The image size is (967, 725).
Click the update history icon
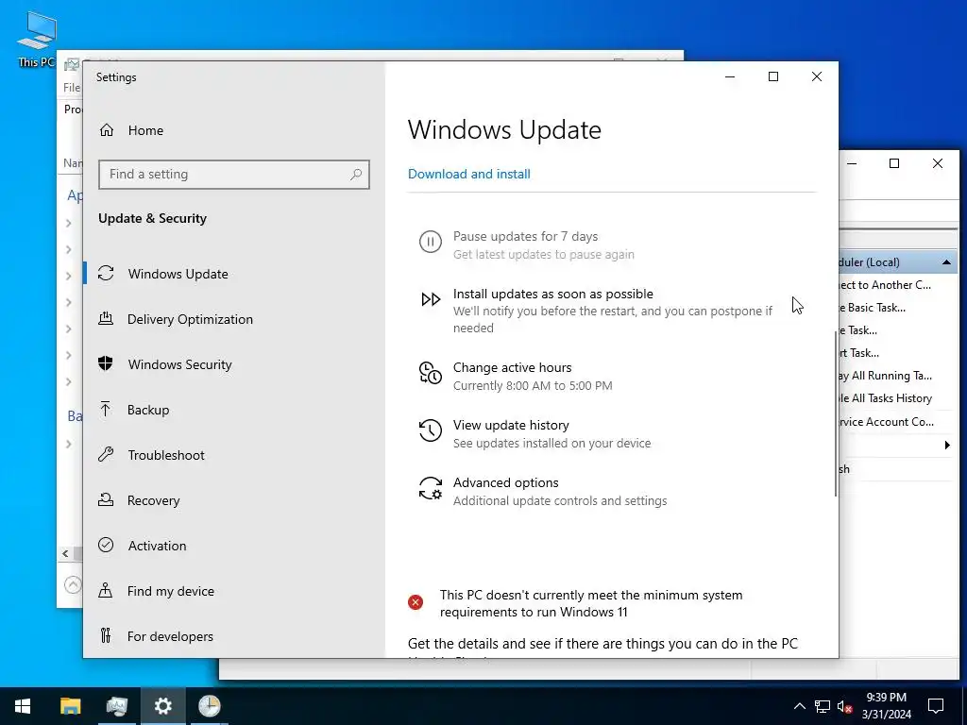(x=431, y=430)
